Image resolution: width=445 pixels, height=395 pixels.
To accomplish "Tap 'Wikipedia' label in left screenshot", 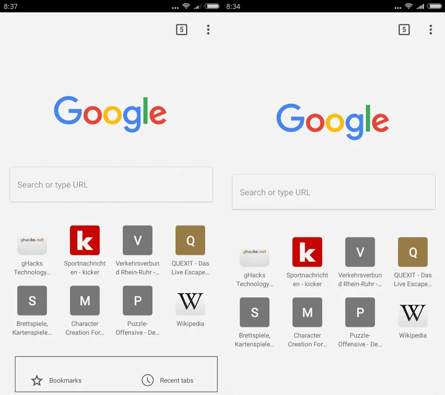I will click(190, 324).
